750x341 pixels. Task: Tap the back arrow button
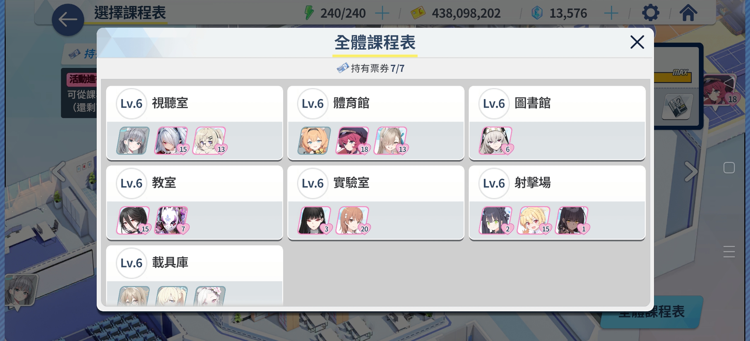click(x=68, y=20)
